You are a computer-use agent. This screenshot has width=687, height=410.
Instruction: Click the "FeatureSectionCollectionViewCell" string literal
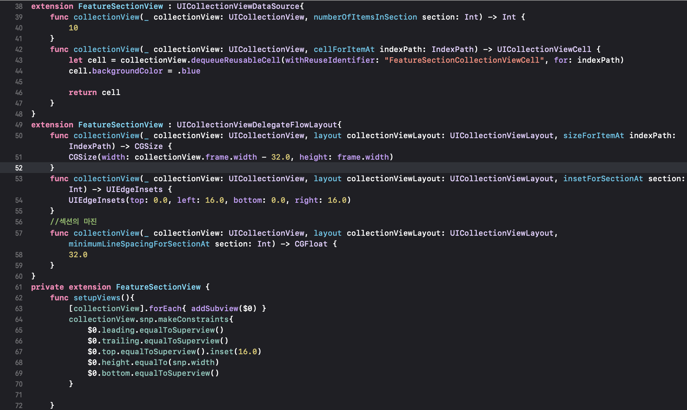[464, 60]
